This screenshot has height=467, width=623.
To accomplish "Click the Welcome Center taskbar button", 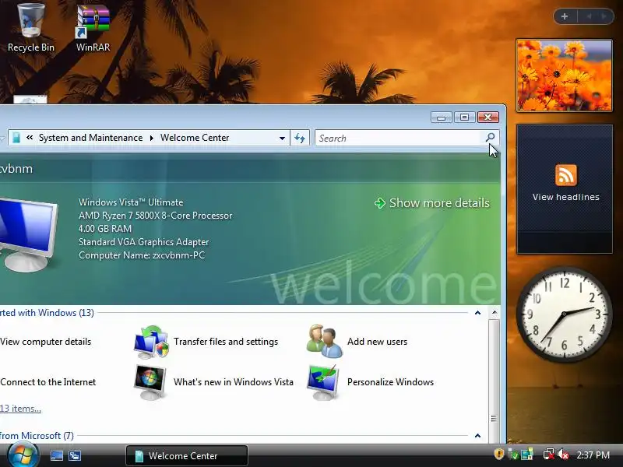I will [x=187, y=455].
